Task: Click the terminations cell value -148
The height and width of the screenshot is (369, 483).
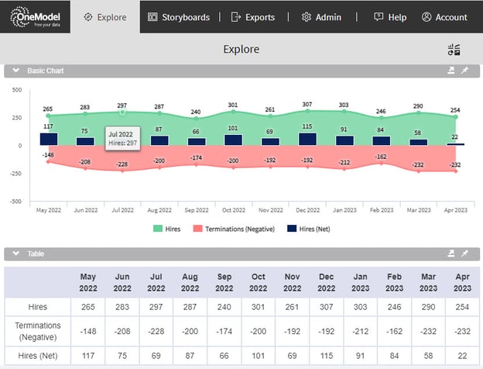Action: pyautogui.click(x=88, y=331)
